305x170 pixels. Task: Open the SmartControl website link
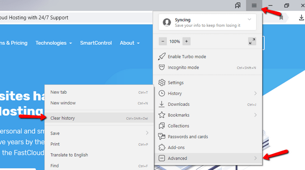tap(96, 43)
